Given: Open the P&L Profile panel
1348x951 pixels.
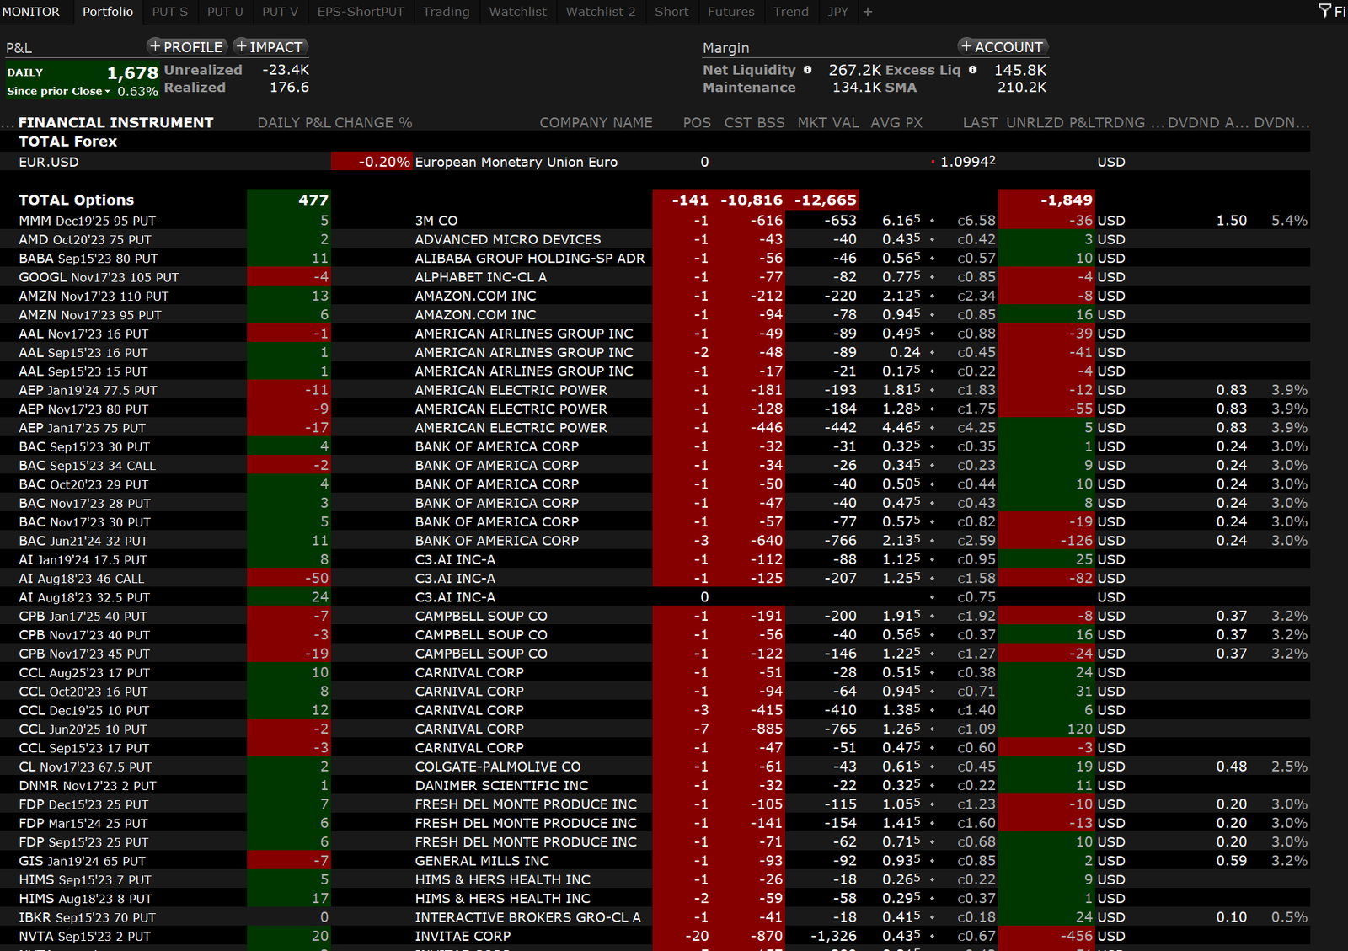Looking at the screenshot, I should tap(186, 47).
